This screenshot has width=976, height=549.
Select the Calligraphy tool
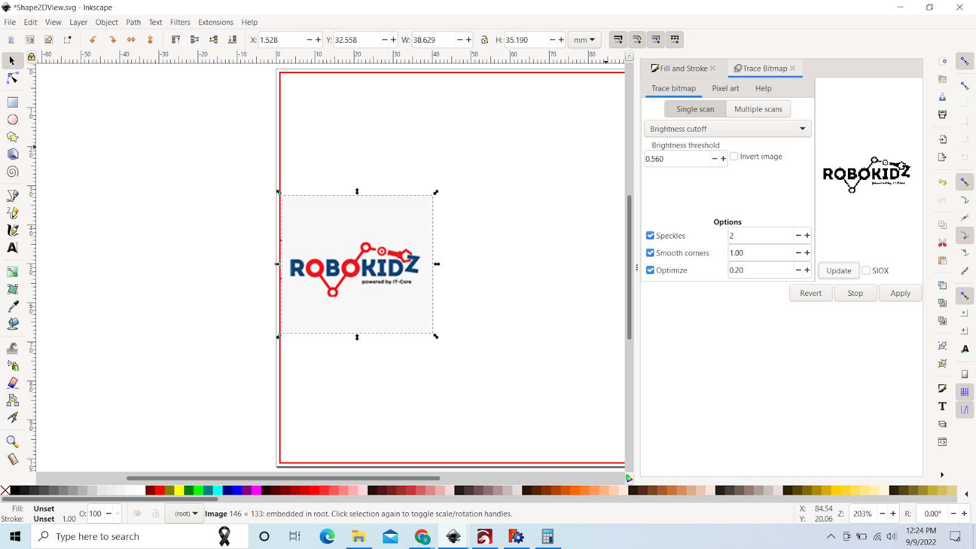pos(12,230)
